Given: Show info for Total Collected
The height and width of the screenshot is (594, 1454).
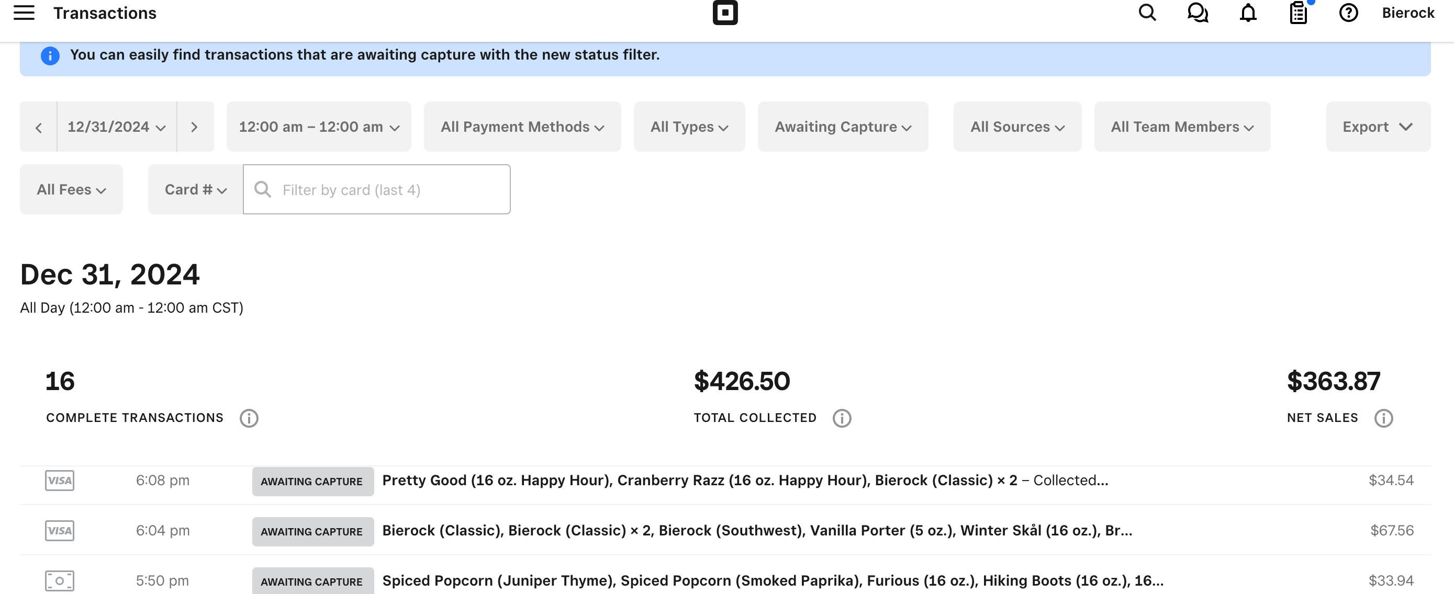Looking at the screenshot, I should point(842,418).
